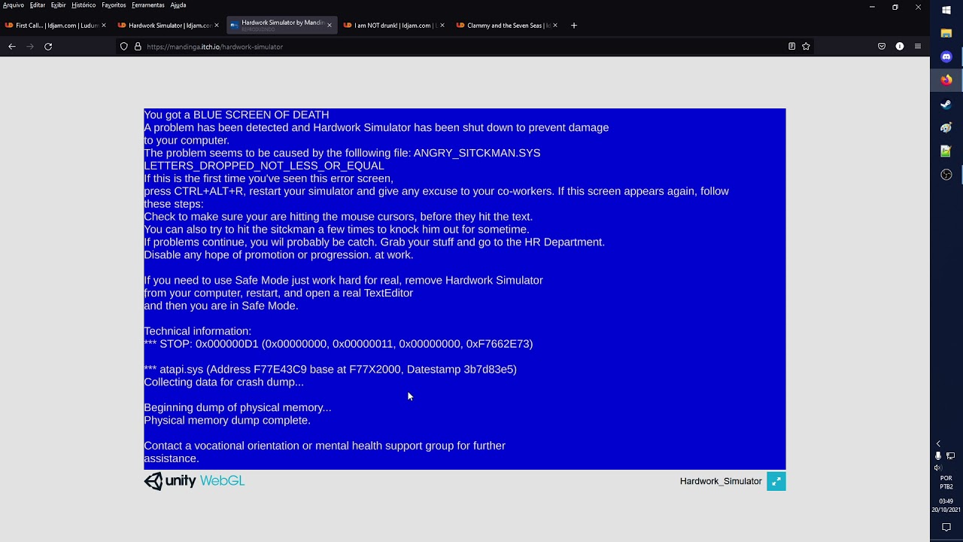
Task: Toggle fullscreen for the Unity WebGL game
Action: point(776,481)
